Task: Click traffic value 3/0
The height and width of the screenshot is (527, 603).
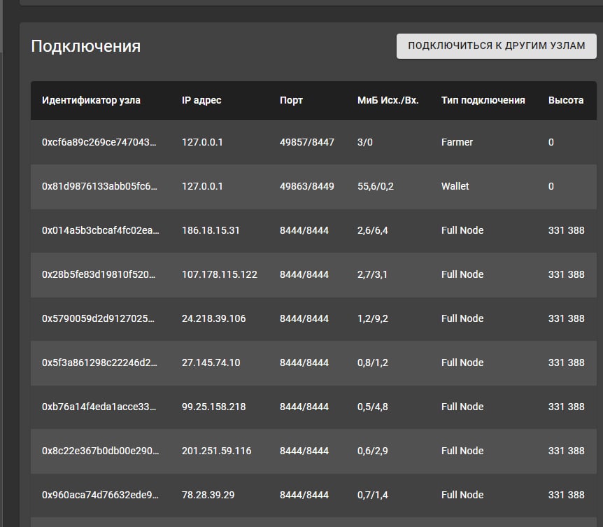Action: pyautogui.click(x=365, y=142)
